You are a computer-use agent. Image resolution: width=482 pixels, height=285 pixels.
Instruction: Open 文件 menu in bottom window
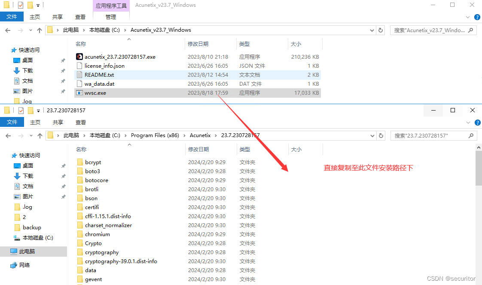[12, 122]
